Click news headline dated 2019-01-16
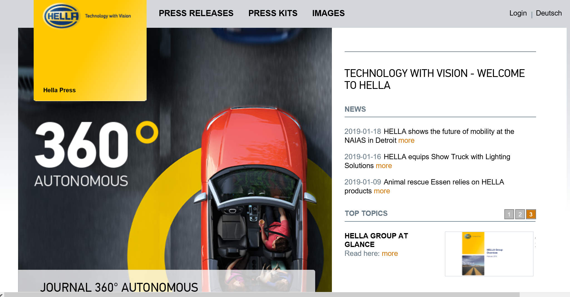Screen dimensions: 570x297 [427, 161]
